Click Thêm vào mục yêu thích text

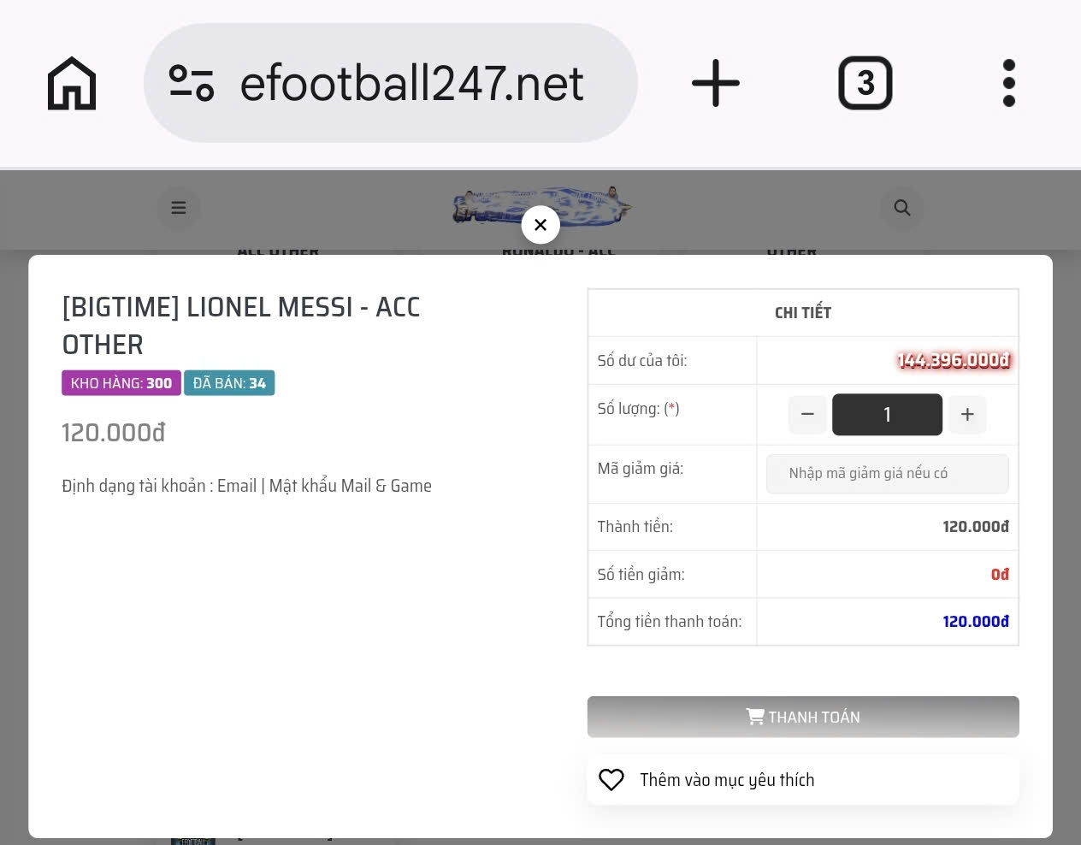(727, 780)
